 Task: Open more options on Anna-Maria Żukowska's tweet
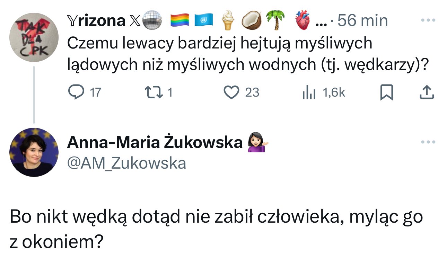pos(428,142)
